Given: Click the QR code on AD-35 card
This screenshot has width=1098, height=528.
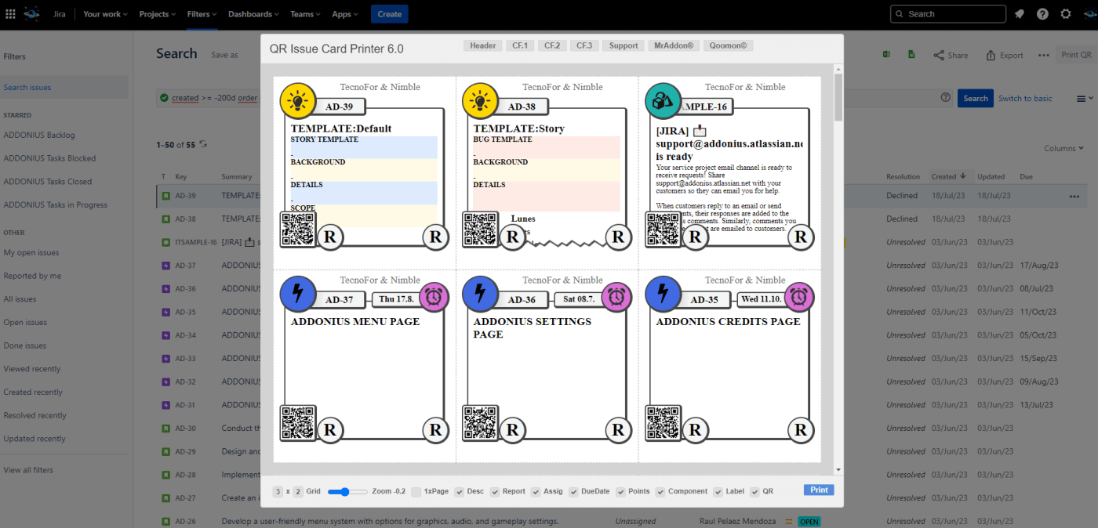Looking at the screenshot, I should 663,423.
